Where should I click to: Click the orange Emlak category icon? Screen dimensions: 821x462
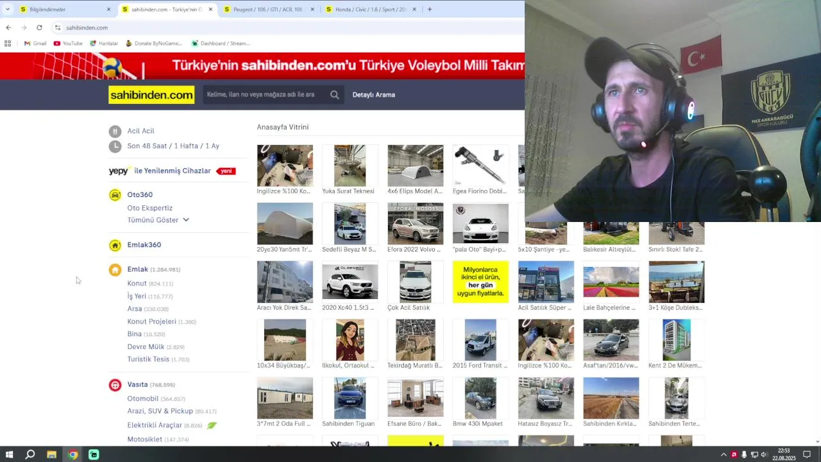point(115,270)
